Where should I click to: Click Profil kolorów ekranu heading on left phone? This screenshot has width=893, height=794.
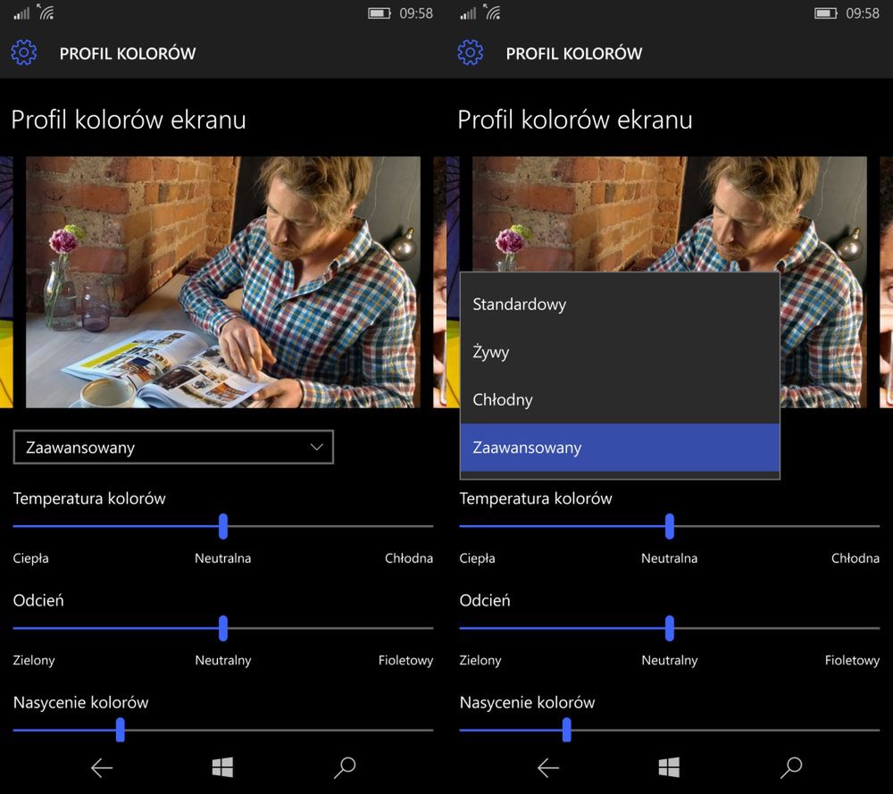point(129,120)
